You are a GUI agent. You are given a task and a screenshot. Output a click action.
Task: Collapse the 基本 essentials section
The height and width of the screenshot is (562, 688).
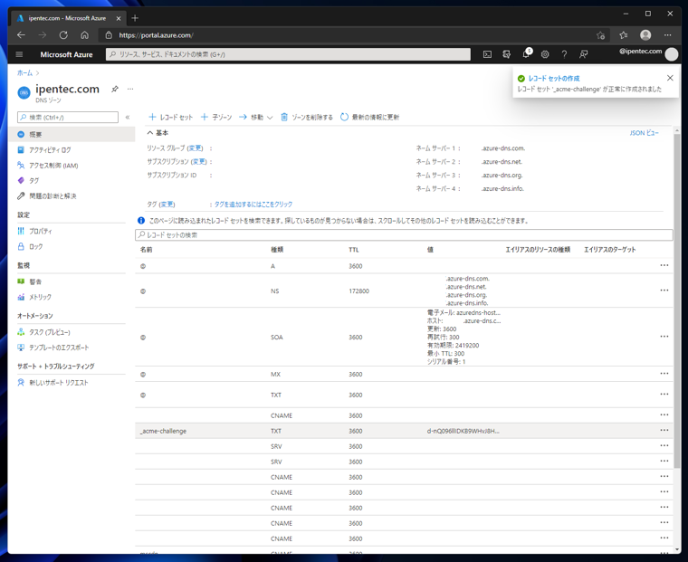click(158, 132)
